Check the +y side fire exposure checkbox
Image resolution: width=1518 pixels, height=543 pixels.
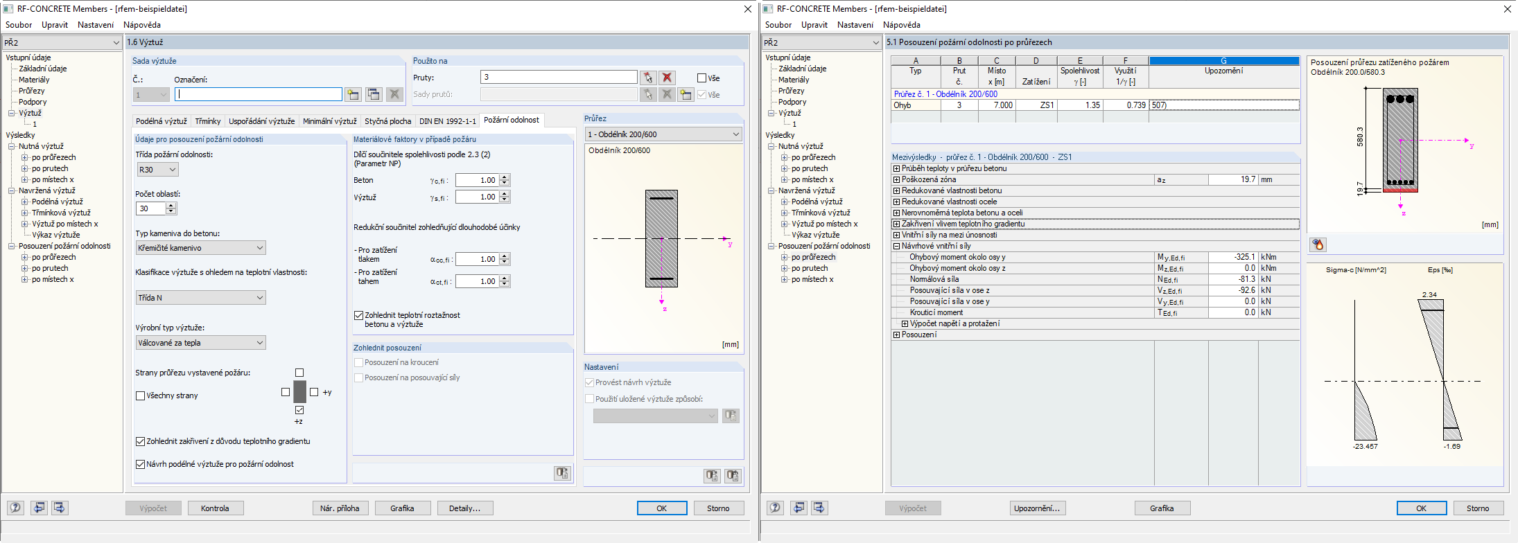[x=314, y=392]
